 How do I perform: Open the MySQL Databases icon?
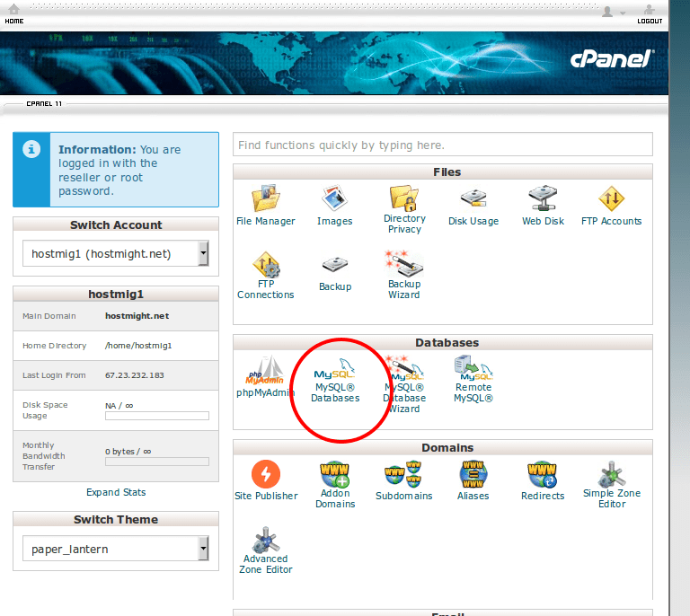[x=334, y=368]
